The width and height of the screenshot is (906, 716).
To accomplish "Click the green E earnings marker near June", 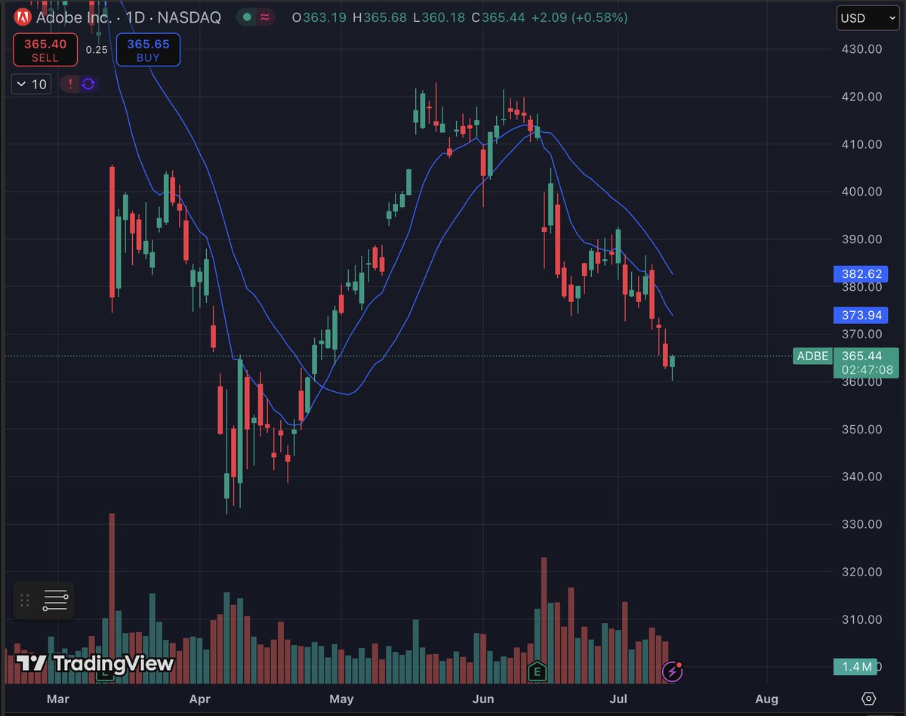I will tap(538, 670).
